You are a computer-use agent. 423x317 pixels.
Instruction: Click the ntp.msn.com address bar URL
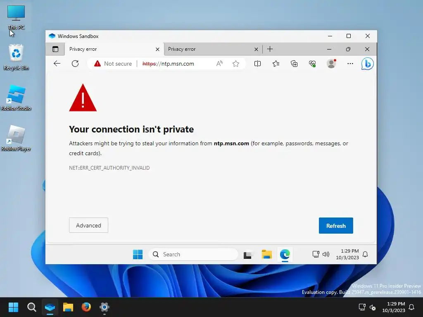[168, 64]
